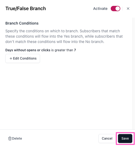Image resolution: width=135 pixels, height=146 pixels.
Task: Toggle the Activate switch off
Action: (116, 9)
